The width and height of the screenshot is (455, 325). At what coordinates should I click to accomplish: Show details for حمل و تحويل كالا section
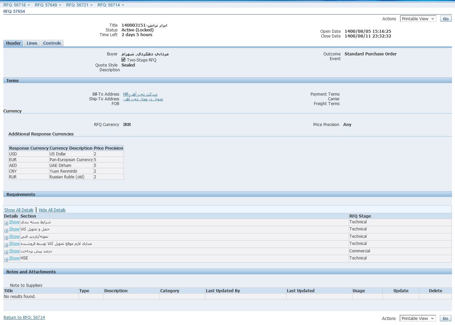[14, 229]
